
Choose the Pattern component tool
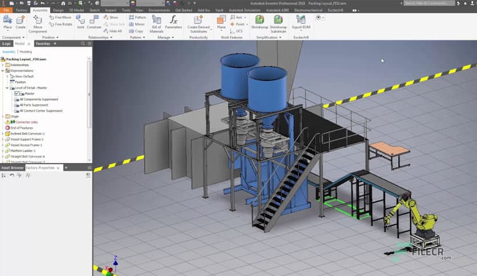(x=138, y=17)
